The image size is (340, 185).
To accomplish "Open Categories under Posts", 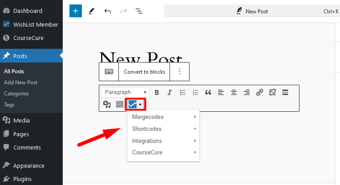I will [16, 94].
